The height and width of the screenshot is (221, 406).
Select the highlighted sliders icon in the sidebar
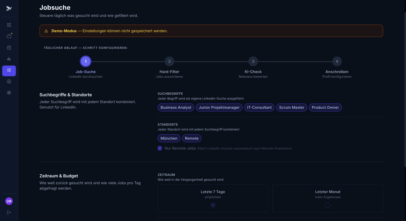pos(9,70)
